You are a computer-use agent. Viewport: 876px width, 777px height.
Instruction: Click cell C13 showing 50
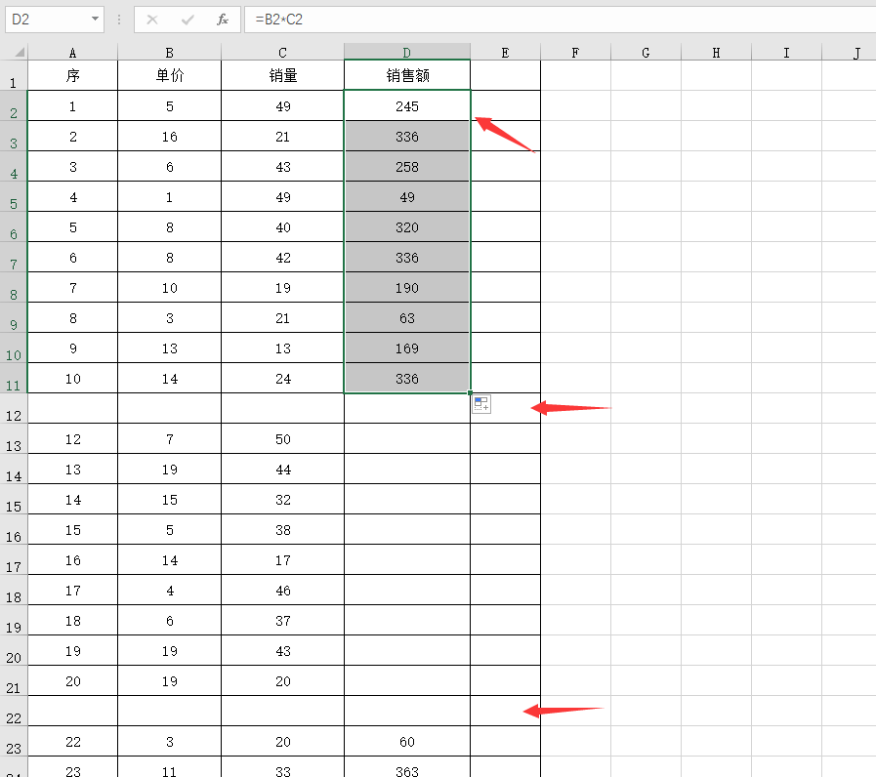click(x=282, y=439)
